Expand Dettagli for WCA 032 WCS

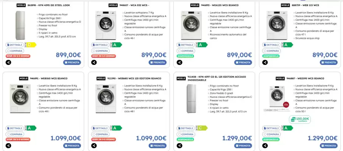click(x=100, y=45)
